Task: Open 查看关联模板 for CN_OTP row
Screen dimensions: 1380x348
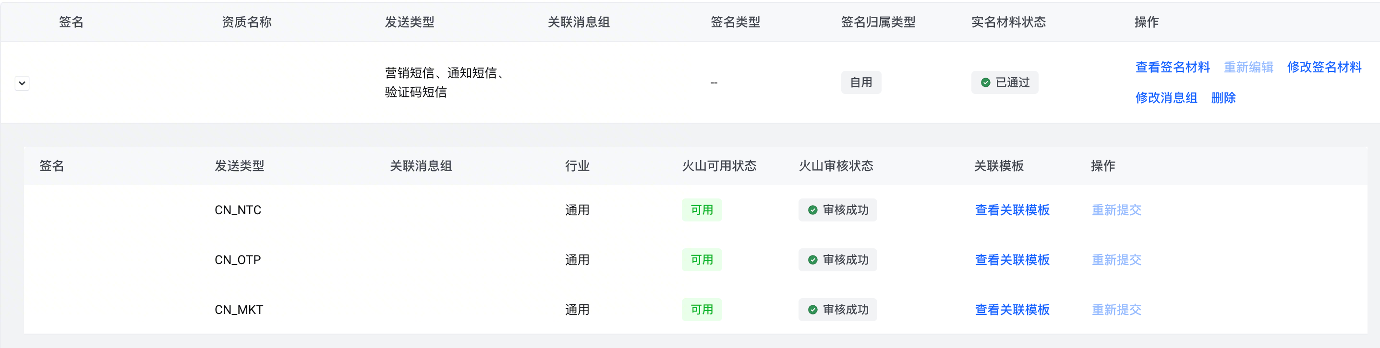Action: (x=1011, y=260)
